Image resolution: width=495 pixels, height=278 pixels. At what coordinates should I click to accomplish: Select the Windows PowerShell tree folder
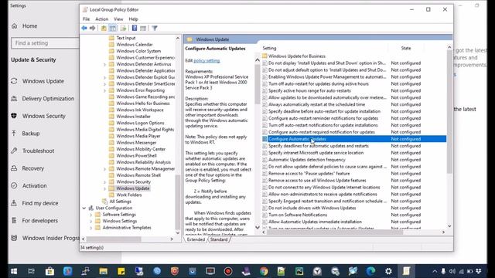click(x=136, y=155)
